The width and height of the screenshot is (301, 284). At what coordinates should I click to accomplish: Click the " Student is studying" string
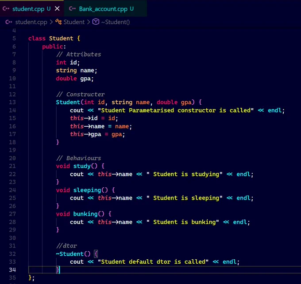click(x=185, y=174)
